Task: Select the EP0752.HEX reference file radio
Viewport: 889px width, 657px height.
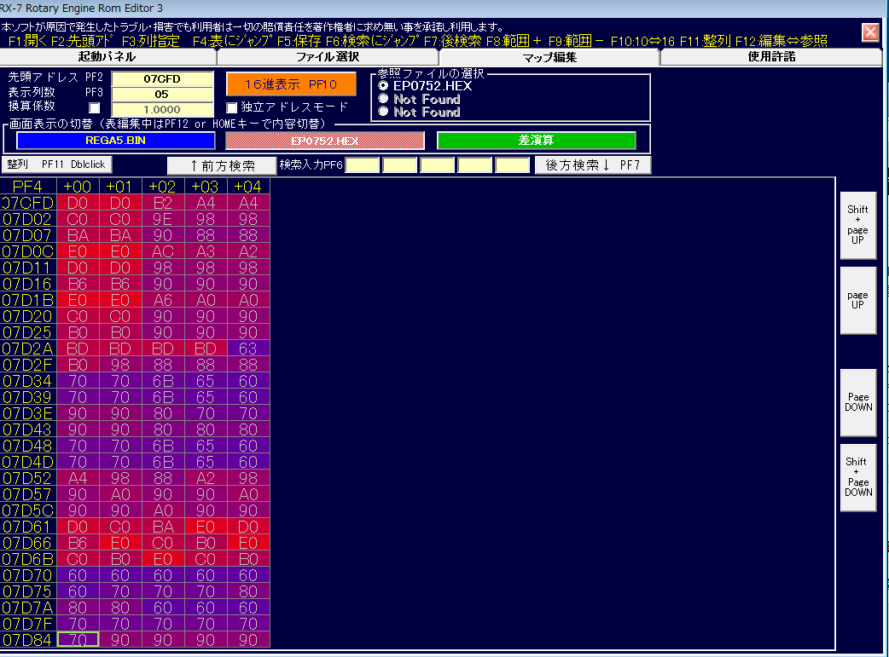Action: (x=383, y=86)
